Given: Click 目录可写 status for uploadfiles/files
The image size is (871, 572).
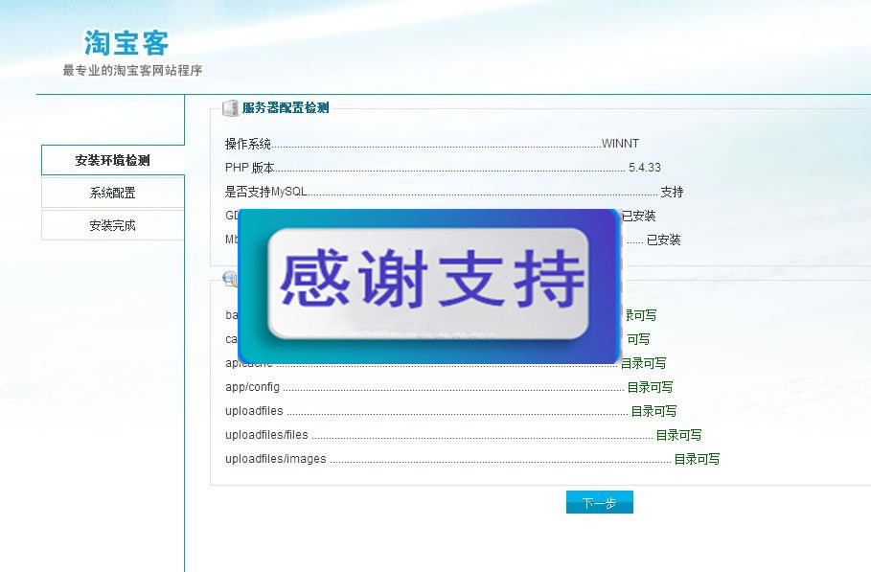Looking at the screenshot, I should point(678,435).
